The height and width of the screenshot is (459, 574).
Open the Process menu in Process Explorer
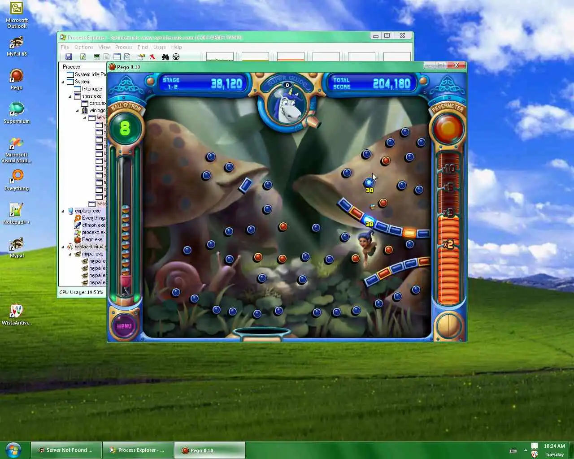pyautogui.click(x=124, y=47)
